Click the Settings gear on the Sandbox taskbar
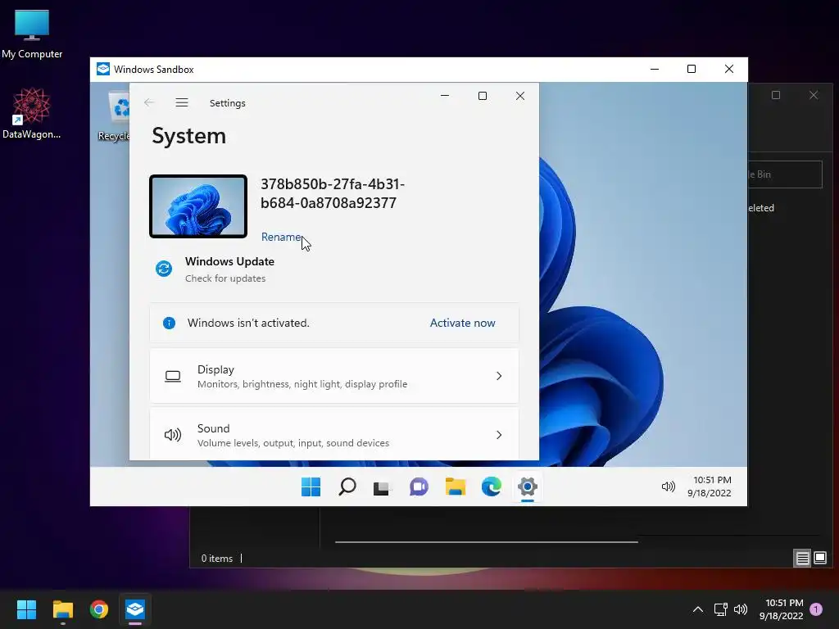The image size is (839, 629). [x=528, y=486]
